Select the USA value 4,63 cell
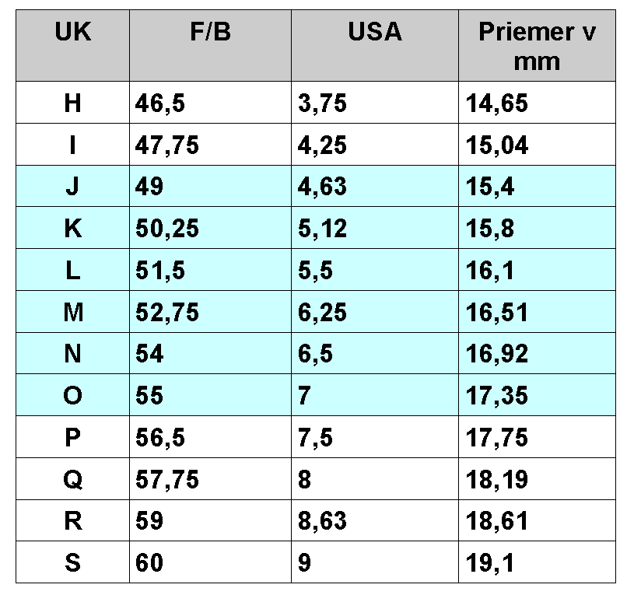The height and width of the screenshot is (595, 634). [x=375, y=187]
